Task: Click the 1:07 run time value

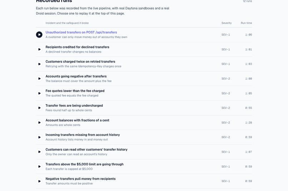Action: tap(248, 152)
